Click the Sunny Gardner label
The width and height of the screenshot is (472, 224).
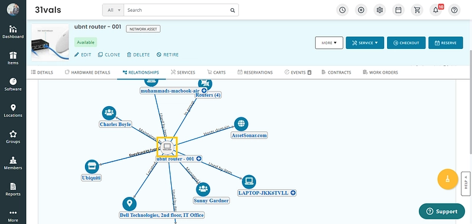tap(211, 200)
